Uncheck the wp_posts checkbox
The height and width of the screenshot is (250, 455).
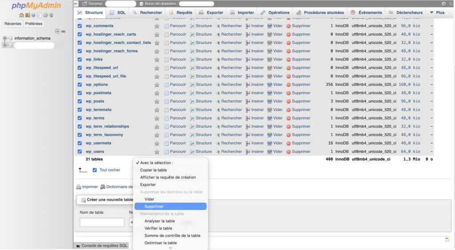[x=80, y=101]
